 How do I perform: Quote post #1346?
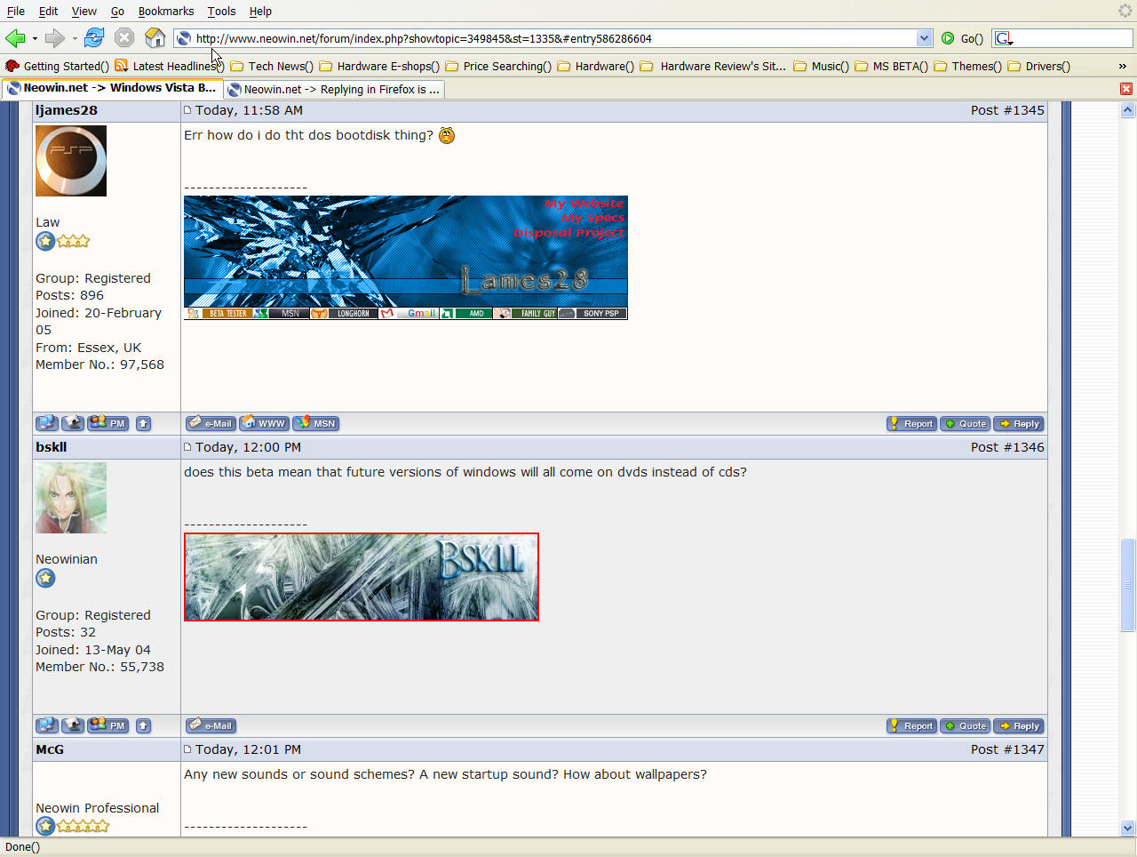[x=966, y=726]
